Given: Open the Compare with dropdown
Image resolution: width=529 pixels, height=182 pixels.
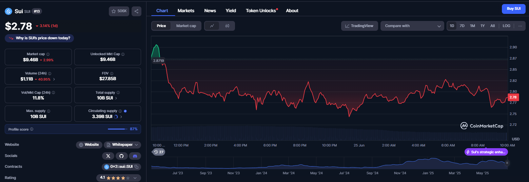Looking at the screenshot, I should 412,26.
